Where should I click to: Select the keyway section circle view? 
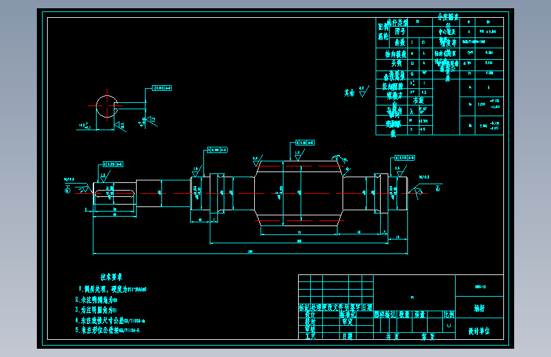click(107, 106)
